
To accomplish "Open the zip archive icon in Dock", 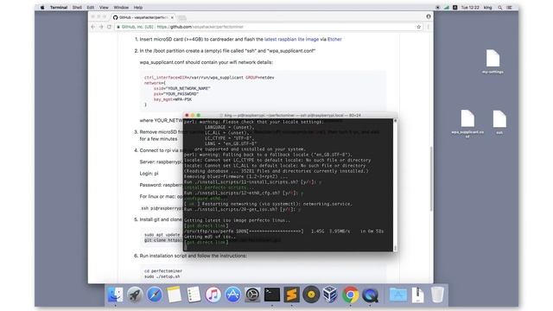I will 418,295.
